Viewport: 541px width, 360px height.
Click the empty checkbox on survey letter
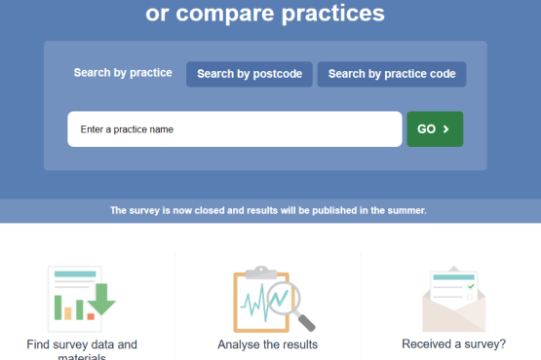(x=470, y=297)
